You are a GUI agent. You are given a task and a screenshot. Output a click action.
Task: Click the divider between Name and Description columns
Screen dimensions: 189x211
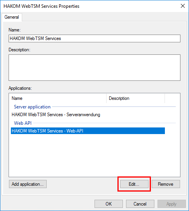pyautogui.click(x=107, y=98)
